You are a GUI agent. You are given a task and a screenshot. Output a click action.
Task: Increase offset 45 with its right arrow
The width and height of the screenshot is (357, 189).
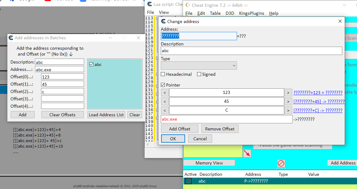point(288,101)
